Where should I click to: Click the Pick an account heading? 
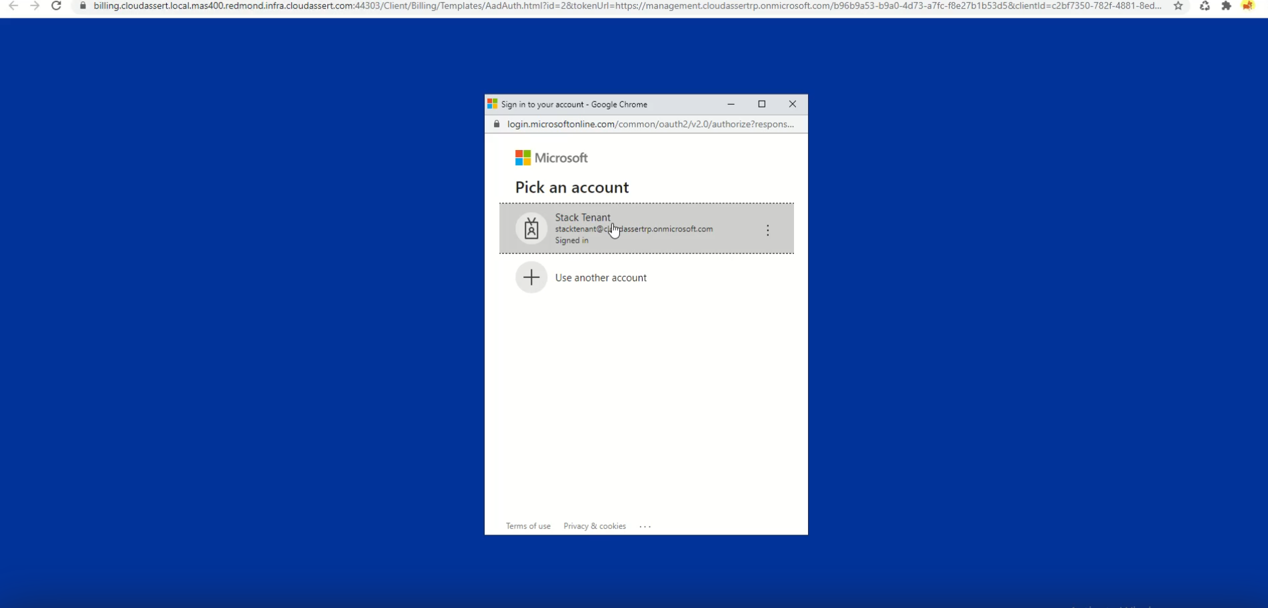pos(572,187)
